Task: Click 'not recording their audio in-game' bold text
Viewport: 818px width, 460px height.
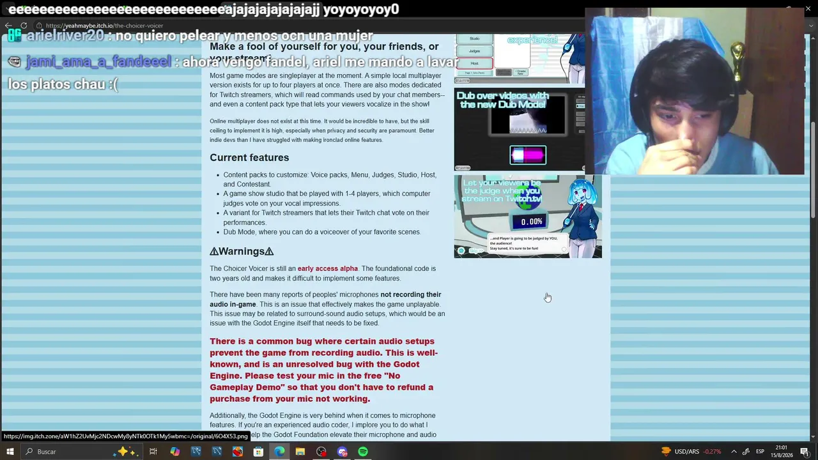Action: [x=325, y=300]
